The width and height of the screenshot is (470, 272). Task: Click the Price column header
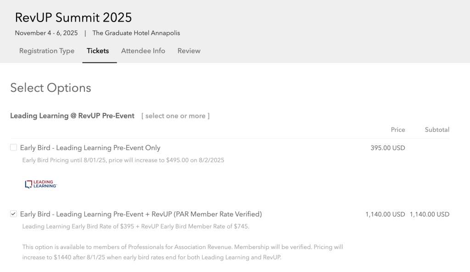point(397,130)
